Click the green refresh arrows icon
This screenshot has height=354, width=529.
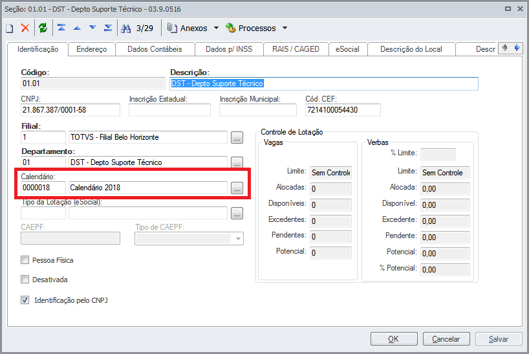click(43, 28)
